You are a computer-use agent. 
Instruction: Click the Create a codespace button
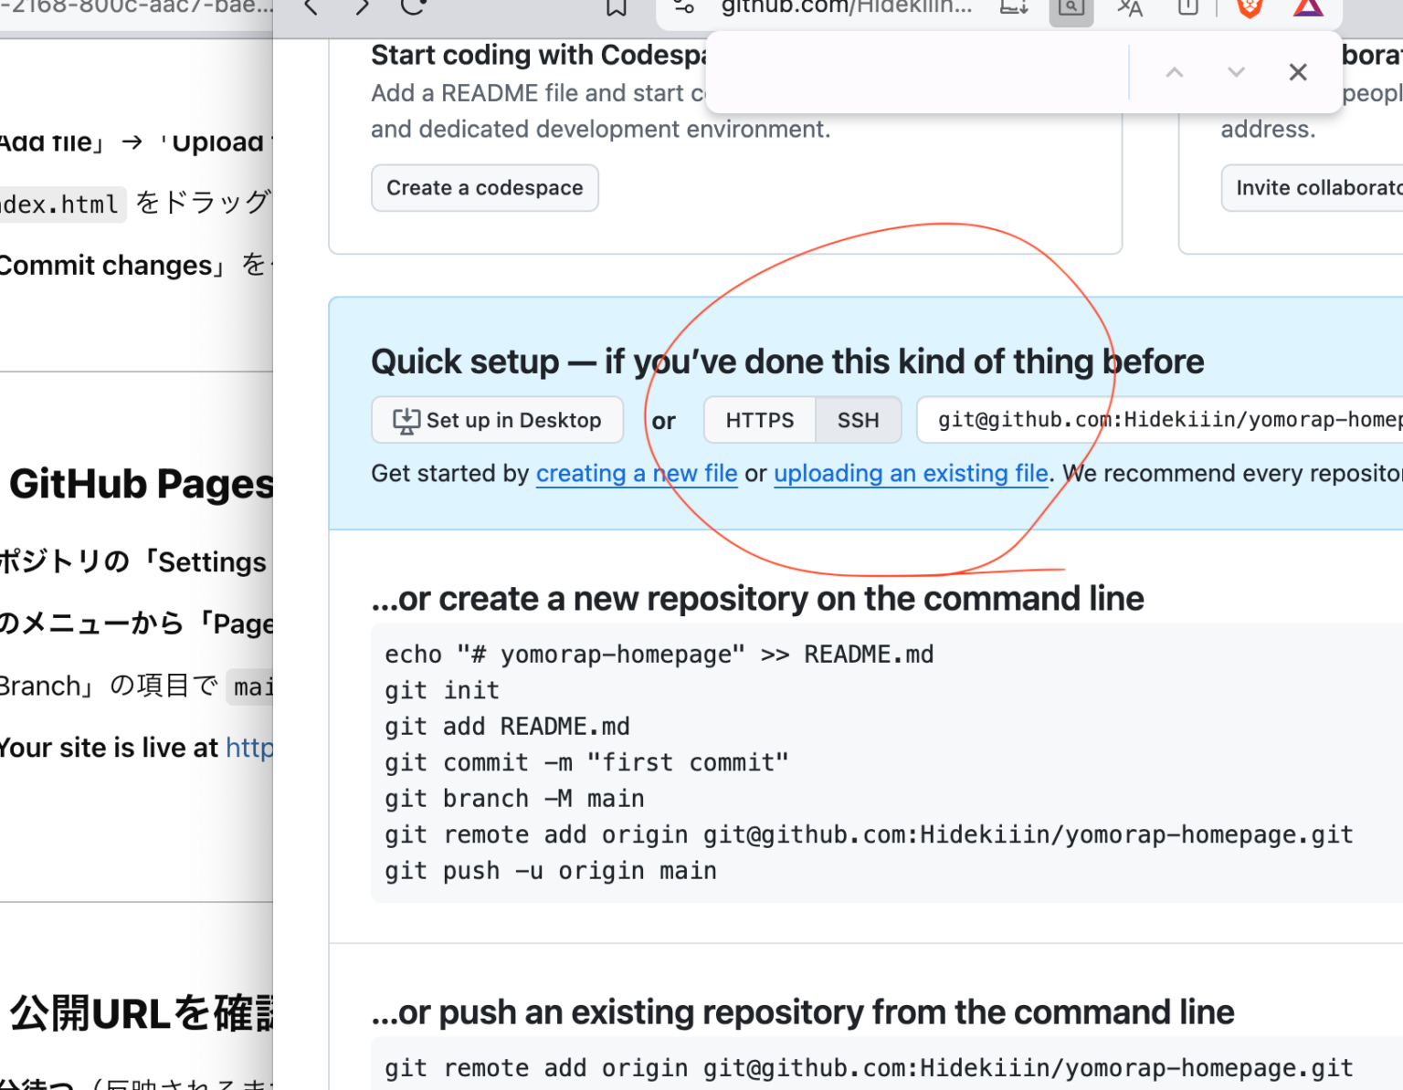[x=484, y=187]
